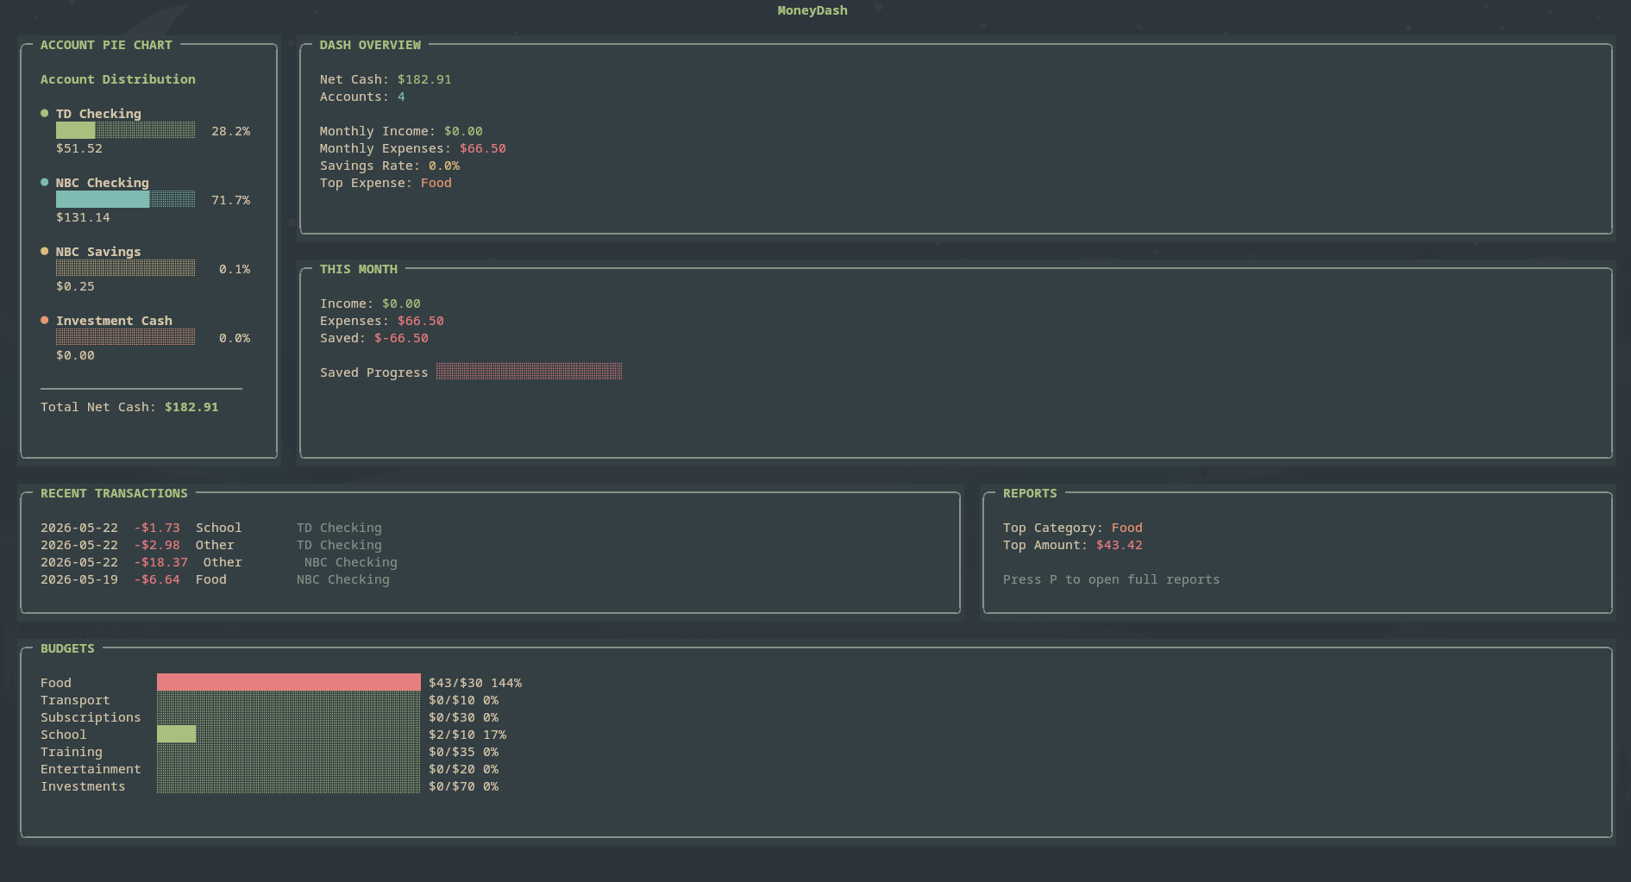Select the 2026-05-19 Food transaction row
The height and width of the screenshot is (882, 1631).
[x=215, y=579]
